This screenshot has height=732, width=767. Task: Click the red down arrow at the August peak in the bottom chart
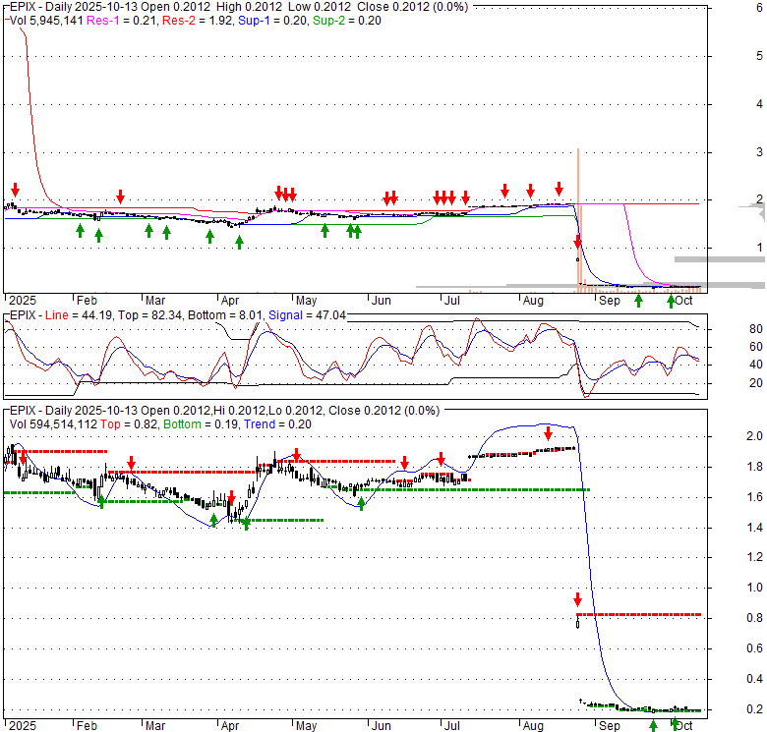[x=549, y=434]
